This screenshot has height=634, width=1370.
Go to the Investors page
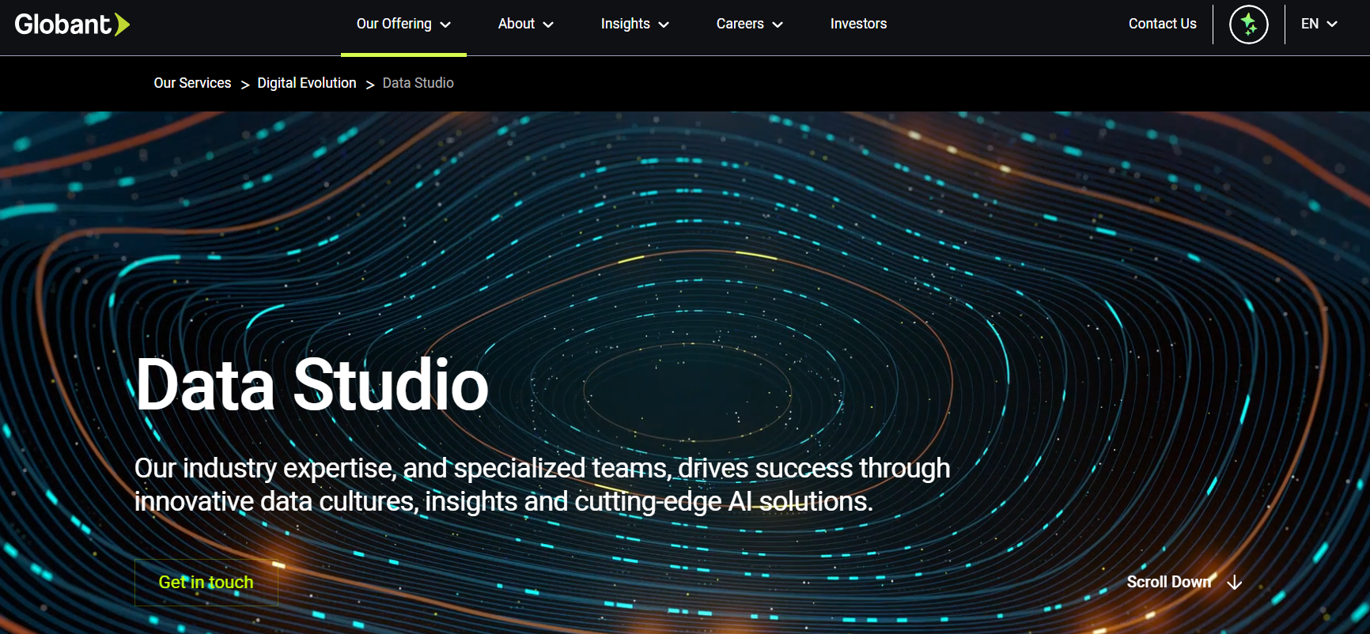(x=858, y=24)
